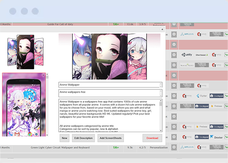
Task: Open settings gear in Green Light Cyber Circuit row
Action: 174,147
